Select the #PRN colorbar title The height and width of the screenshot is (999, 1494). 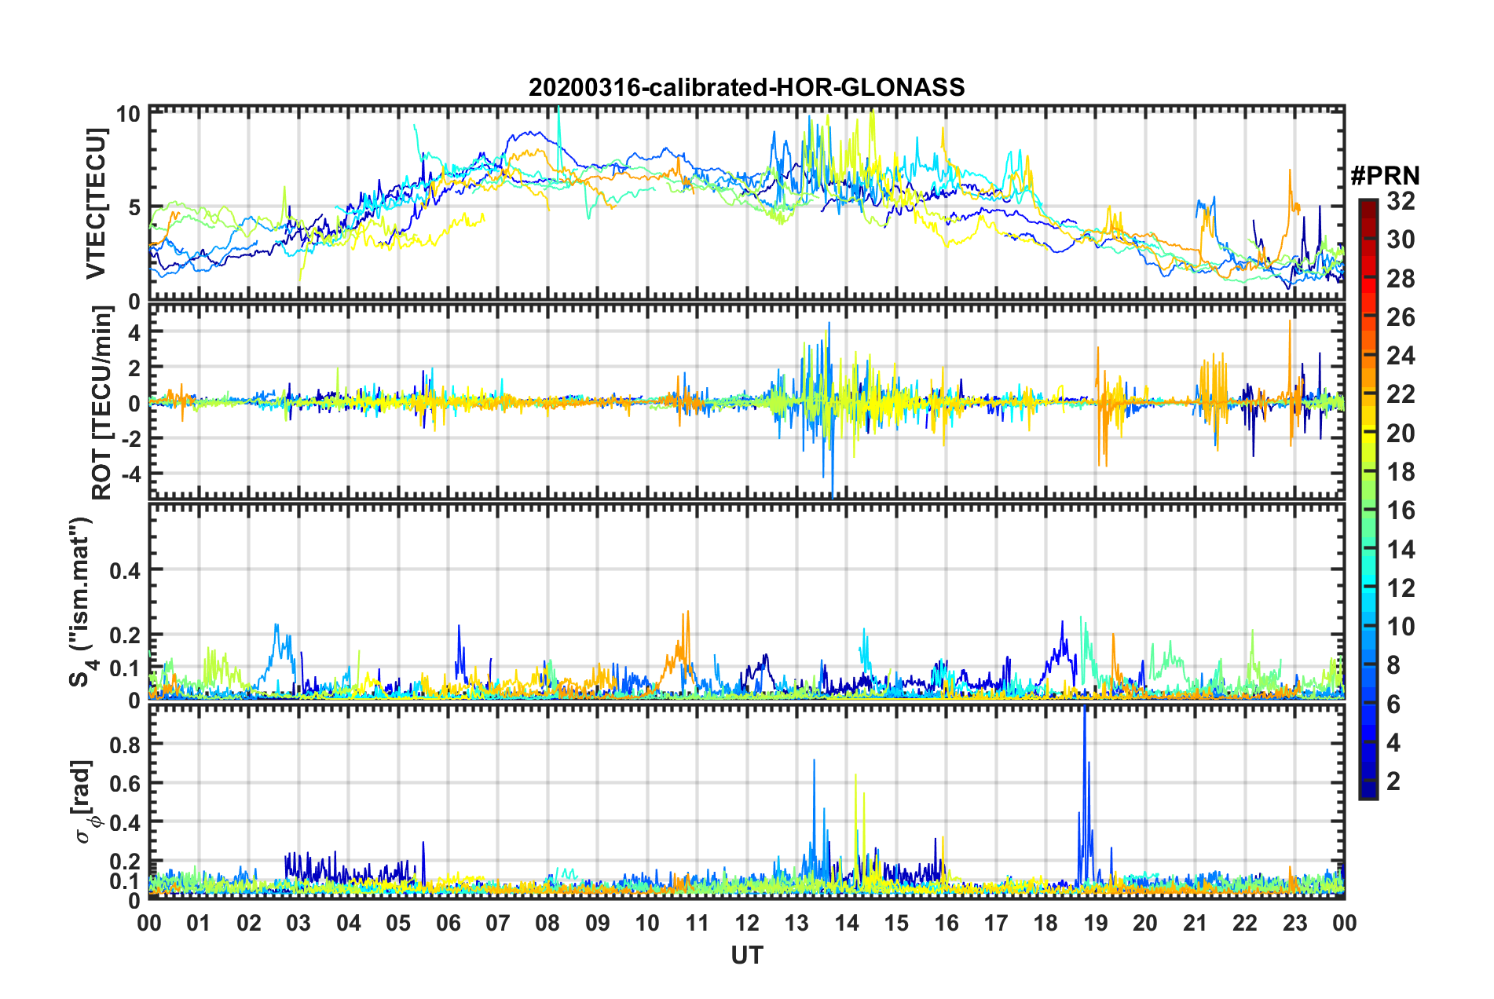[x=1385, y=175]
